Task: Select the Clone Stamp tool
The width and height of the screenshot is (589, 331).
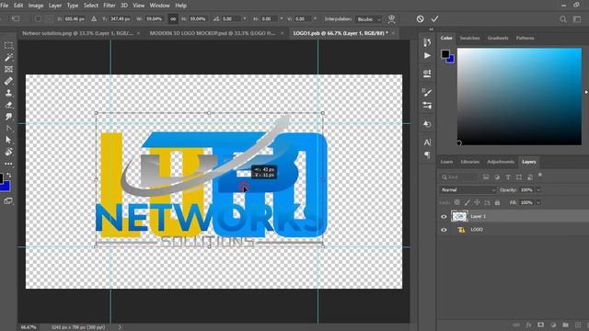Action: (x=8, y=93)
